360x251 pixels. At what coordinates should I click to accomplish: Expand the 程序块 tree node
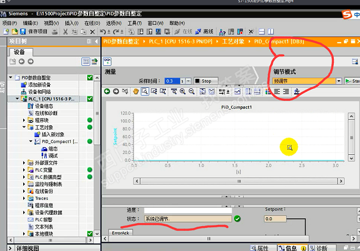point(24,120)
